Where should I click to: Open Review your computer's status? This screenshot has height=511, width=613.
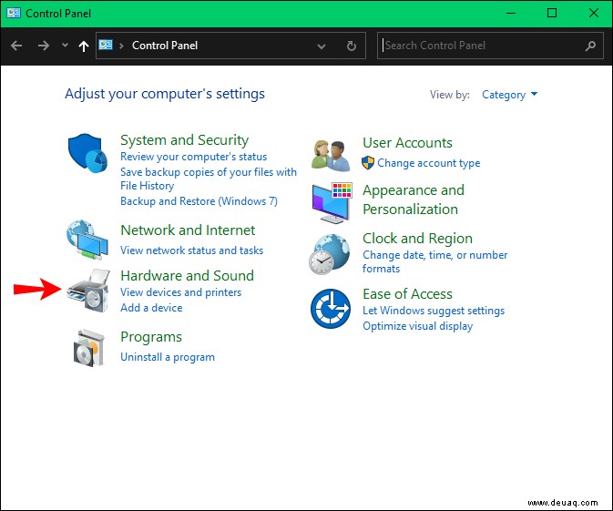[193, 157]
